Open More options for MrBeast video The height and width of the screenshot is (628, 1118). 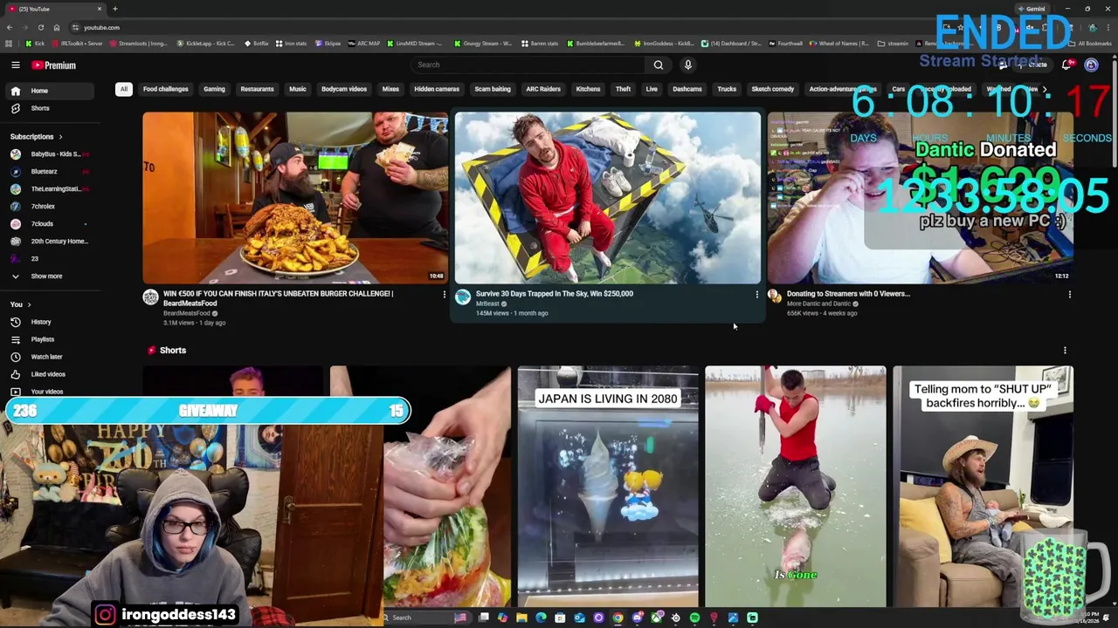tap(756, 295)
